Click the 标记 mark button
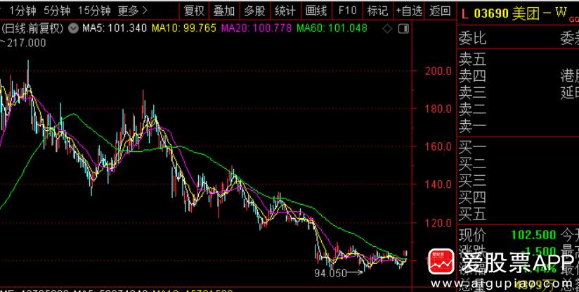The height and width of the screenshot is (292, 579). coord(377,11)
